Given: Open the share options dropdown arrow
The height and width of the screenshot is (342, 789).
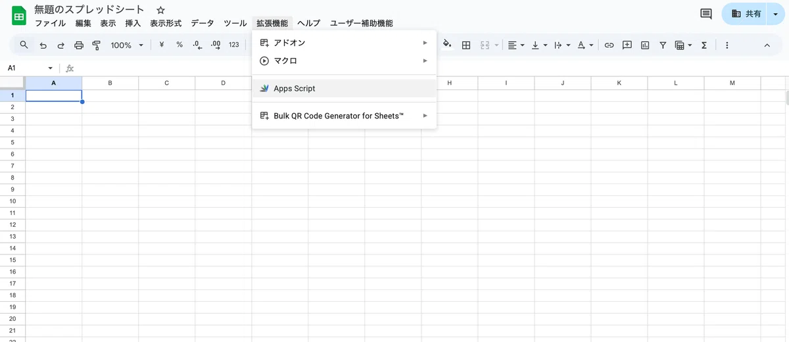Looking at the screenshot, I should (x=775, y=14).
